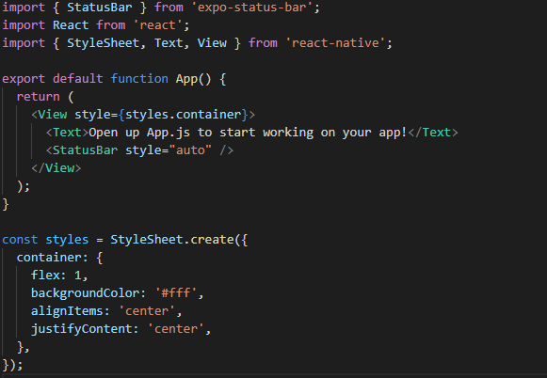Click the StyleSheet import name

pyautogui.click(x=104, y=43)
